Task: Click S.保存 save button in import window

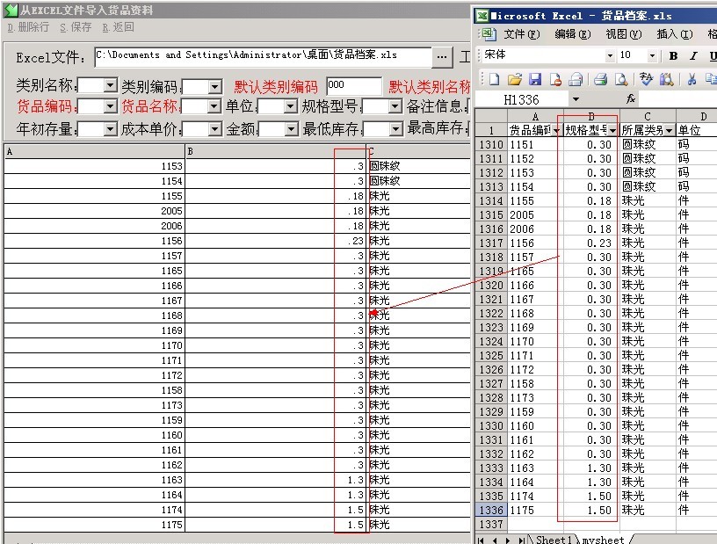Action: click(x=76, y=27)
